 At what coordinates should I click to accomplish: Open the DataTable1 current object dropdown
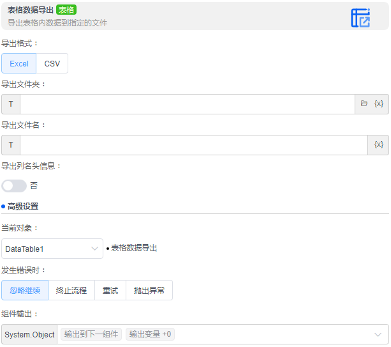[52, 249]
